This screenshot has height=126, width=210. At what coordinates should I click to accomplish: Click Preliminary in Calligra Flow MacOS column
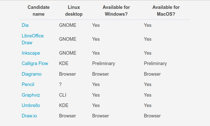(x=155, y=64)
